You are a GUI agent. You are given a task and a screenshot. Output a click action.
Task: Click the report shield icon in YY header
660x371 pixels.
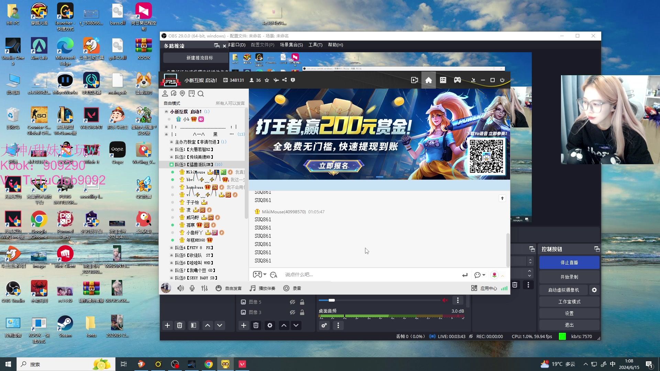pyautogui.click(x=293, y=80)
